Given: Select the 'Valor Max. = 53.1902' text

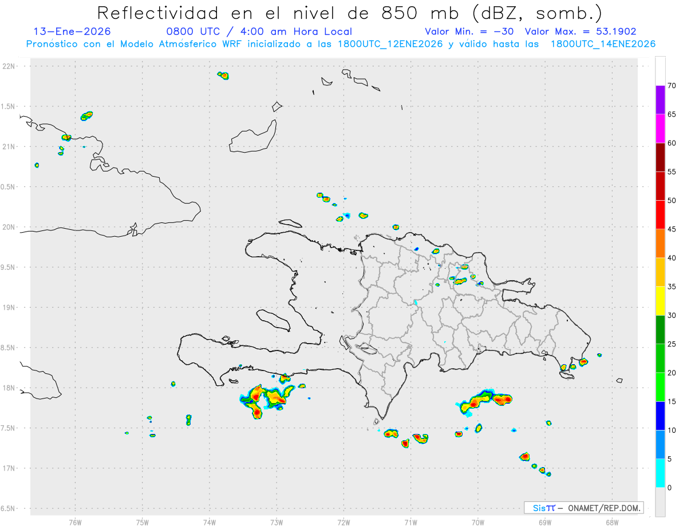Looking at the screenshot, I should (581, 31).
